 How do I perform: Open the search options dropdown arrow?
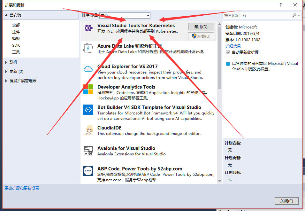(299, 15)
